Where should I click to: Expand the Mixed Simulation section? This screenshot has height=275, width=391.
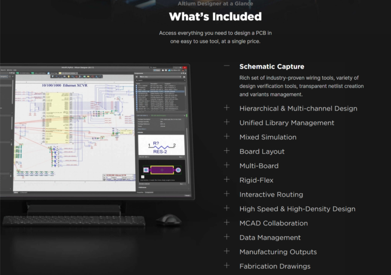click(x=227, y=136)
